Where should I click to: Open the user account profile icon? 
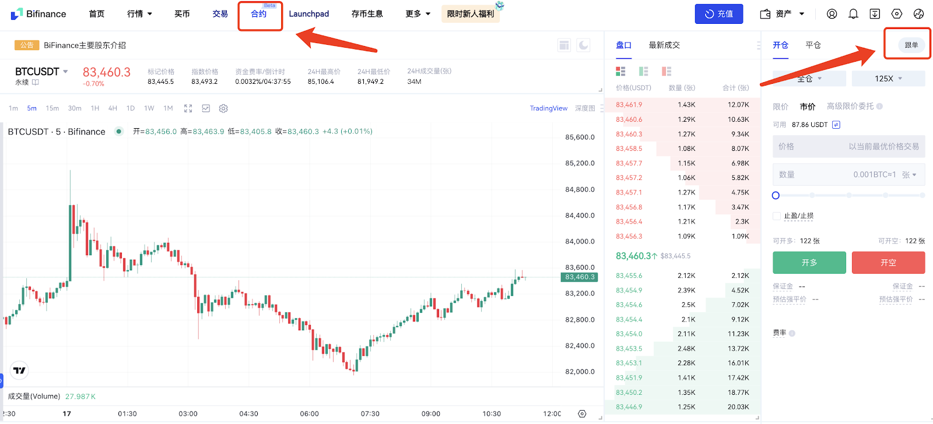tap(832, 14)
